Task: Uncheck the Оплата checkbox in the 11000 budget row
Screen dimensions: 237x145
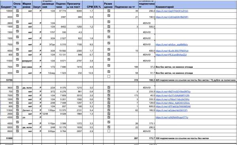Action: point(17,59)
